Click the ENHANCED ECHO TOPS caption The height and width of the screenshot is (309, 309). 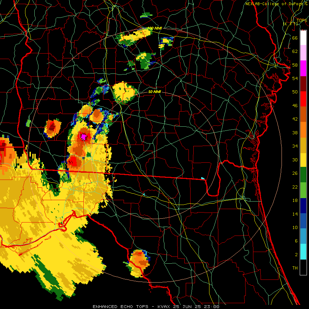(x=121, y=307)
